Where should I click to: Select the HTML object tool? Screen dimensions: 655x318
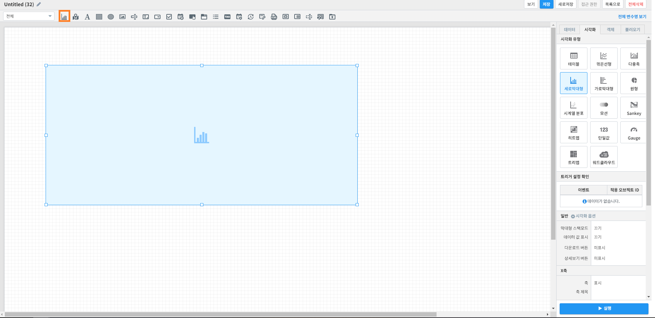tap(274, 17)
